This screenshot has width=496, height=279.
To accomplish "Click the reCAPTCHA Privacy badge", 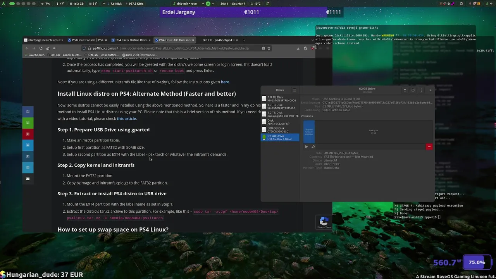I will click(324, 222).
